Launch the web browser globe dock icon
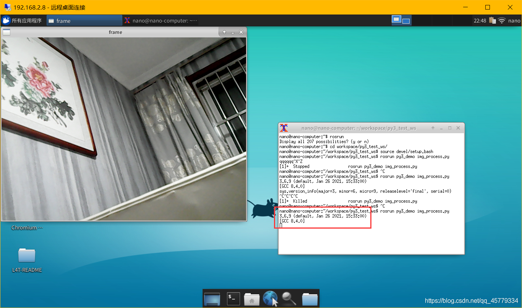522x308 pixels. click(x=271, y=299)
